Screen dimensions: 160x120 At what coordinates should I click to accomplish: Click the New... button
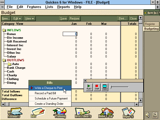(6, 18)
